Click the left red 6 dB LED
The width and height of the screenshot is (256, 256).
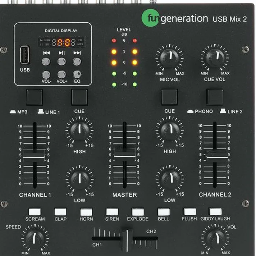(x=114, y=40)
